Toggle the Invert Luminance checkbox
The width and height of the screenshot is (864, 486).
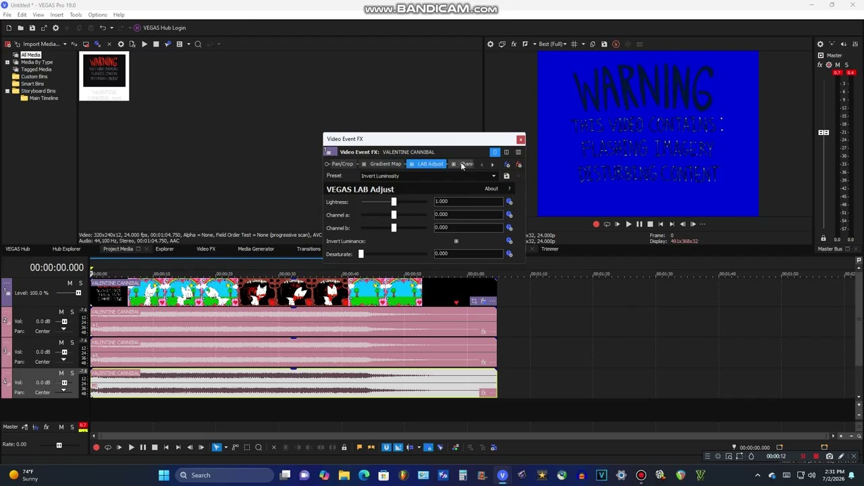456,241
